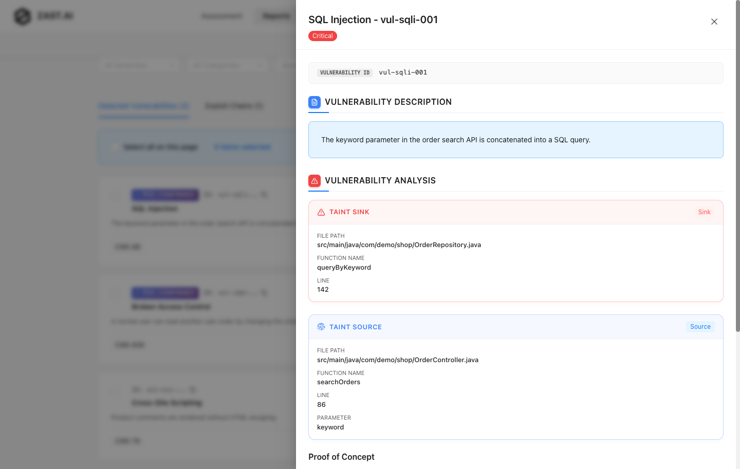Click the VULNERABILITY ID label badge

[x=345, y=73]
